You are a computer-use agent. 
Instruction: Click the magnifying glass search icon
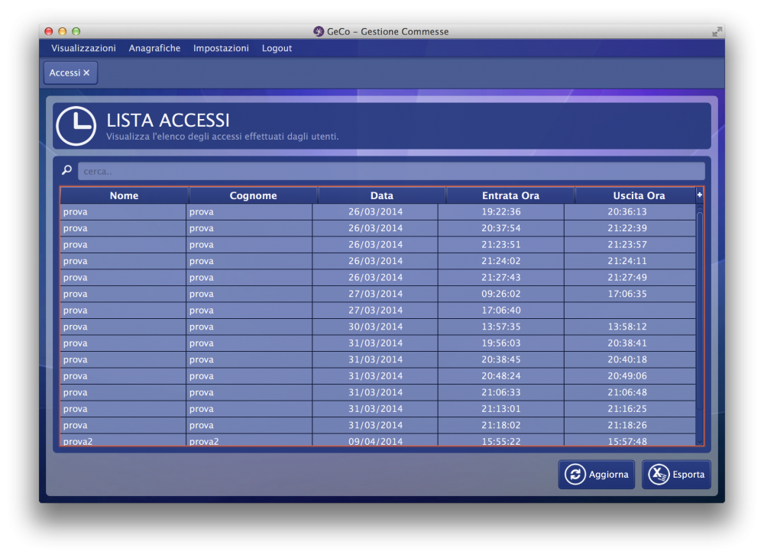(66, 171)
